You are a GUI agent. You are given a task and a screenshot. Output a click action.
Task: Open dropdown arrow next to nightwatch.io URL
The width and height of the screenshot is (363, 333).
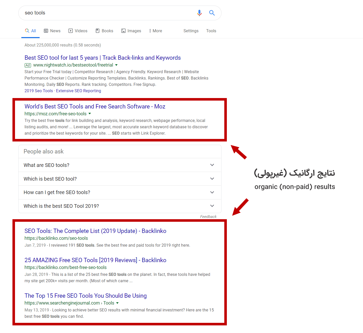[x=116, y=65]
